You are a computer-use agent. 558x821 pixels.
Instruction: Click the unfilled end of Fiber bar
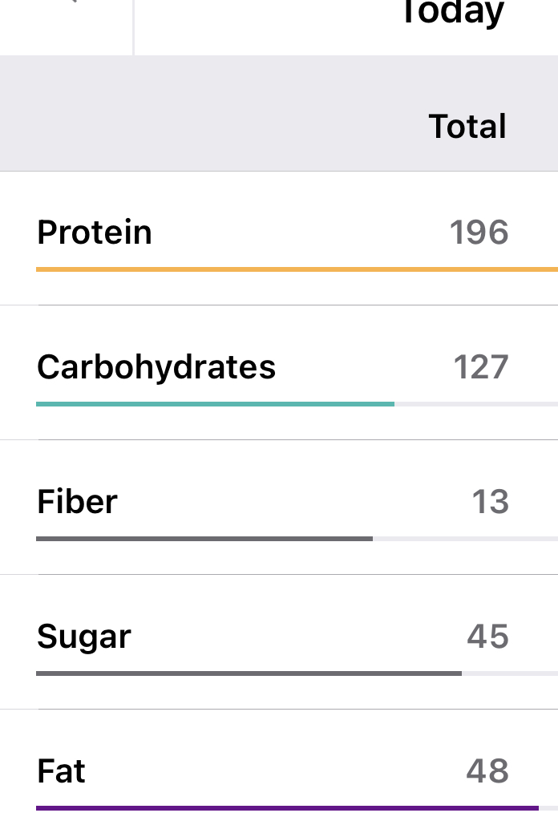tap(465, 539)
